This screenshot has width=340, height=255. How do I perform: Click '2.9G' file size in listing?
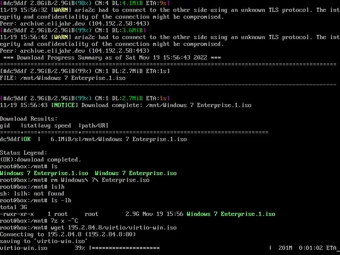[132, 214]
